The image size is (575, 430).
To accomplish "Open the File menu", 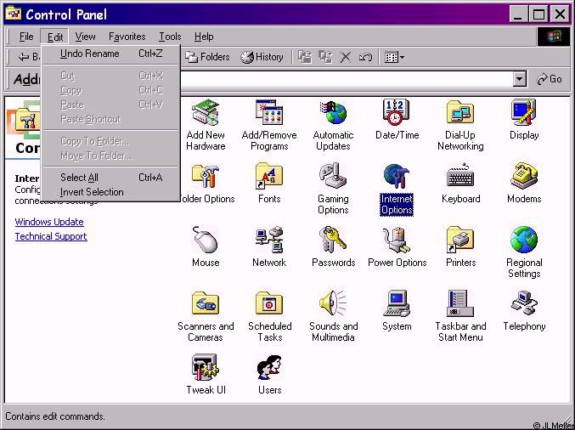I will (x=26, y=37).
